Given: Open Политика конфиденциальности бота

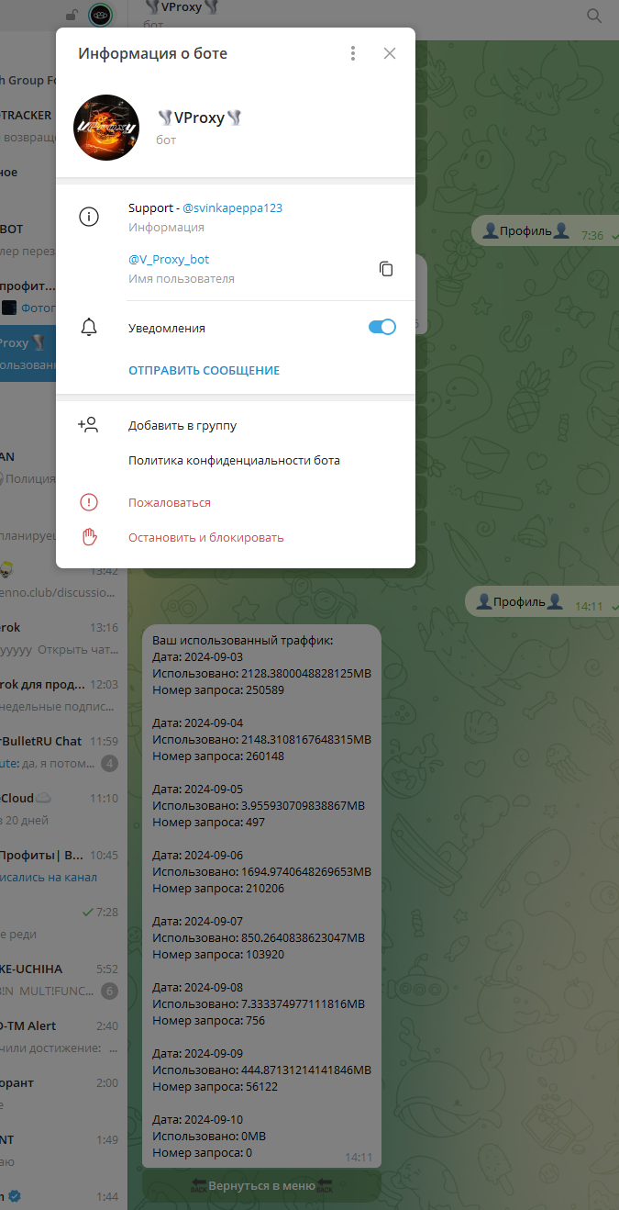Looking at the screenshot, I should 236,461.
